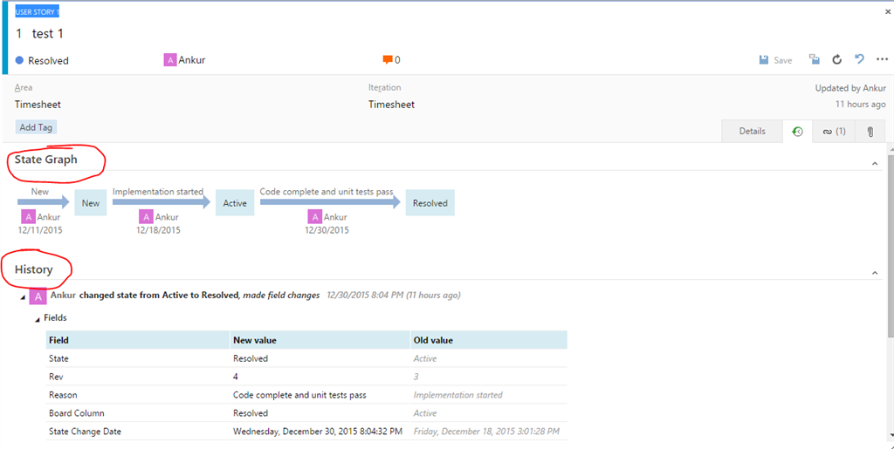Edit the Area field Timesheet
894x449 pixels.
pyautogui.click(x=38, y=105)
